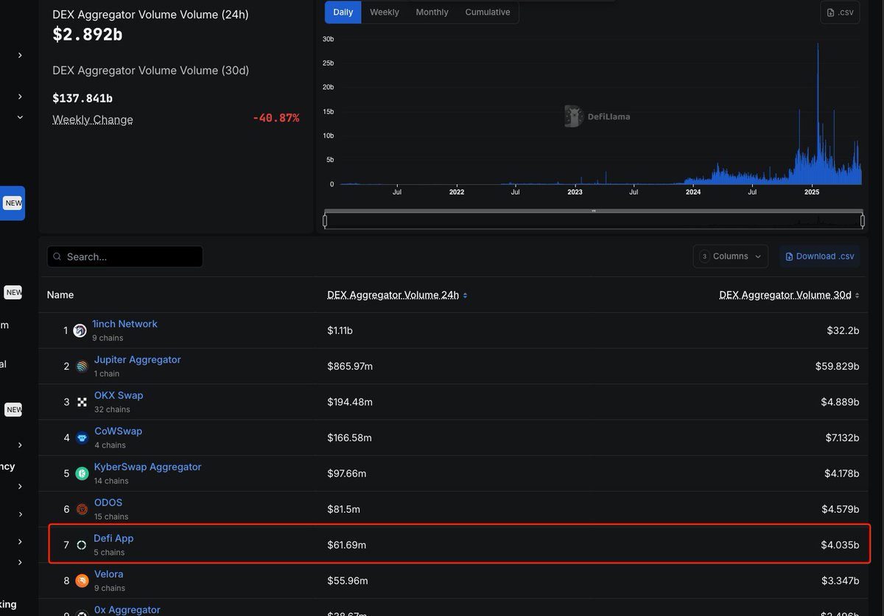The height and width of the screenshot is (616, 884).
Task: Click the daily volume bar chart area
Action: click(x=600, y=111)
